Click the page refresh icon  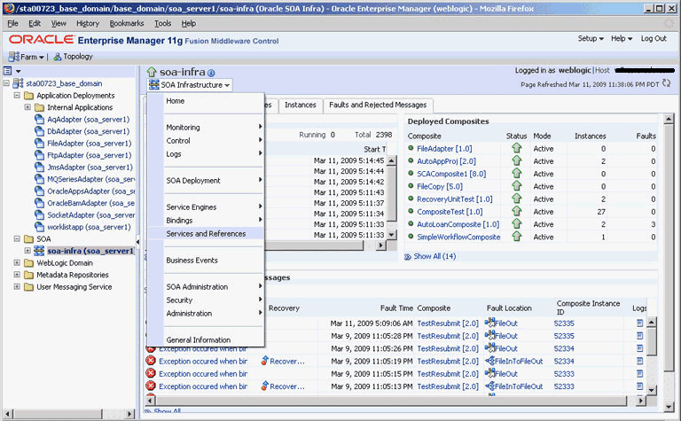(x=665, y=83)
